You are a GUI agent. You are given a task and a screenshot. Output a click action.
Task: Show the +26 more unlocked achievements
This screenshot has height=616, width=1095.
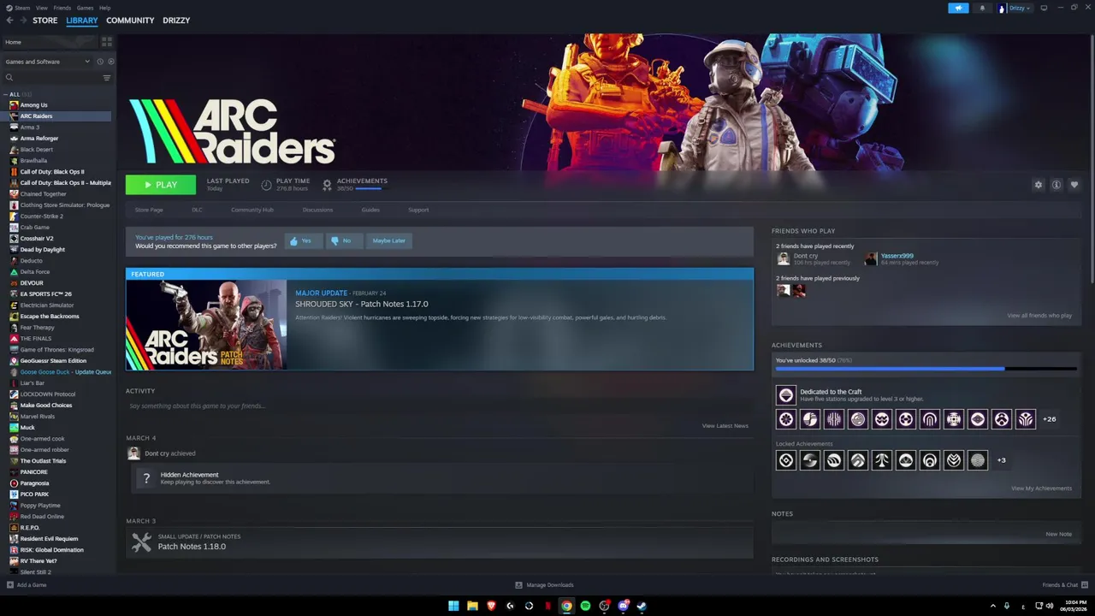click(1050, 419)
